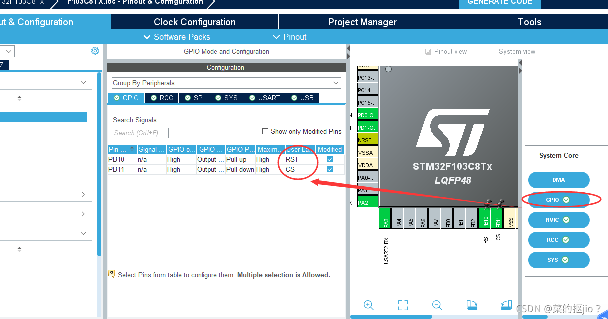608x319 pixels.
Task: Select the PB11 cell in the pin table
Action: [x=122, y=169]
